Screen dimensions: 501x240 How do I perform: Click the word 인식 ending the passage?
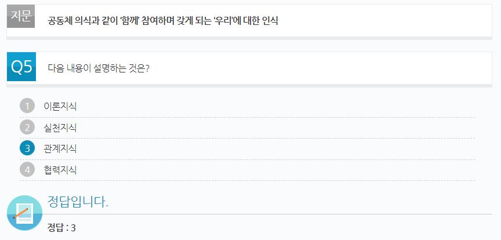(x=270, y=21)
